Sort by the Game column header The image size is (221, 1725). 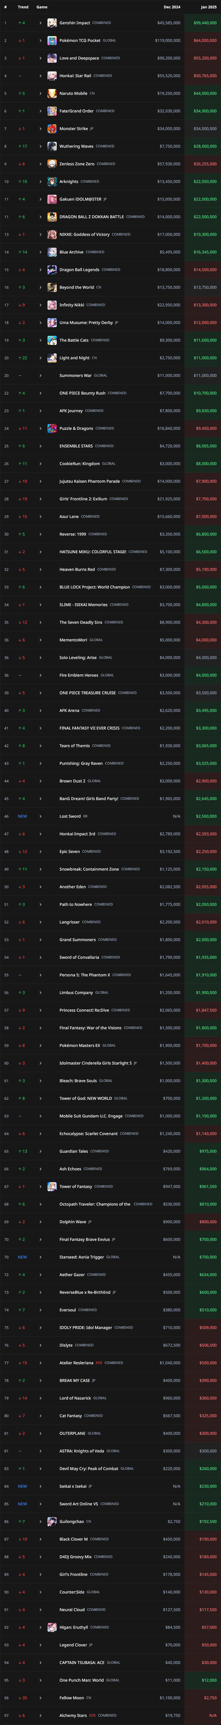pyautogui.click(x=42, y=7)
